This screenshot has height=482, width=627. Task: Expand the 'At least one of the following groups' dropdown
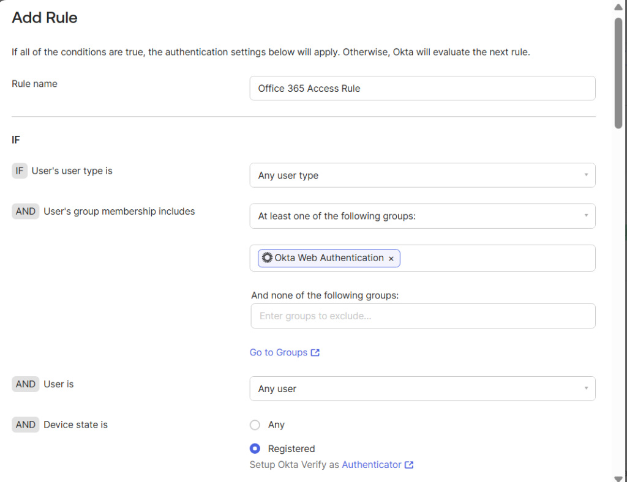pyautogui.click(x=422, y=216)
